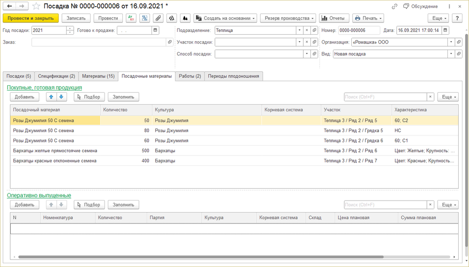The height and width of the screenshot is (267, 469).
Task: Open the Периоды плодоношения tab
Action: [233, 76]
